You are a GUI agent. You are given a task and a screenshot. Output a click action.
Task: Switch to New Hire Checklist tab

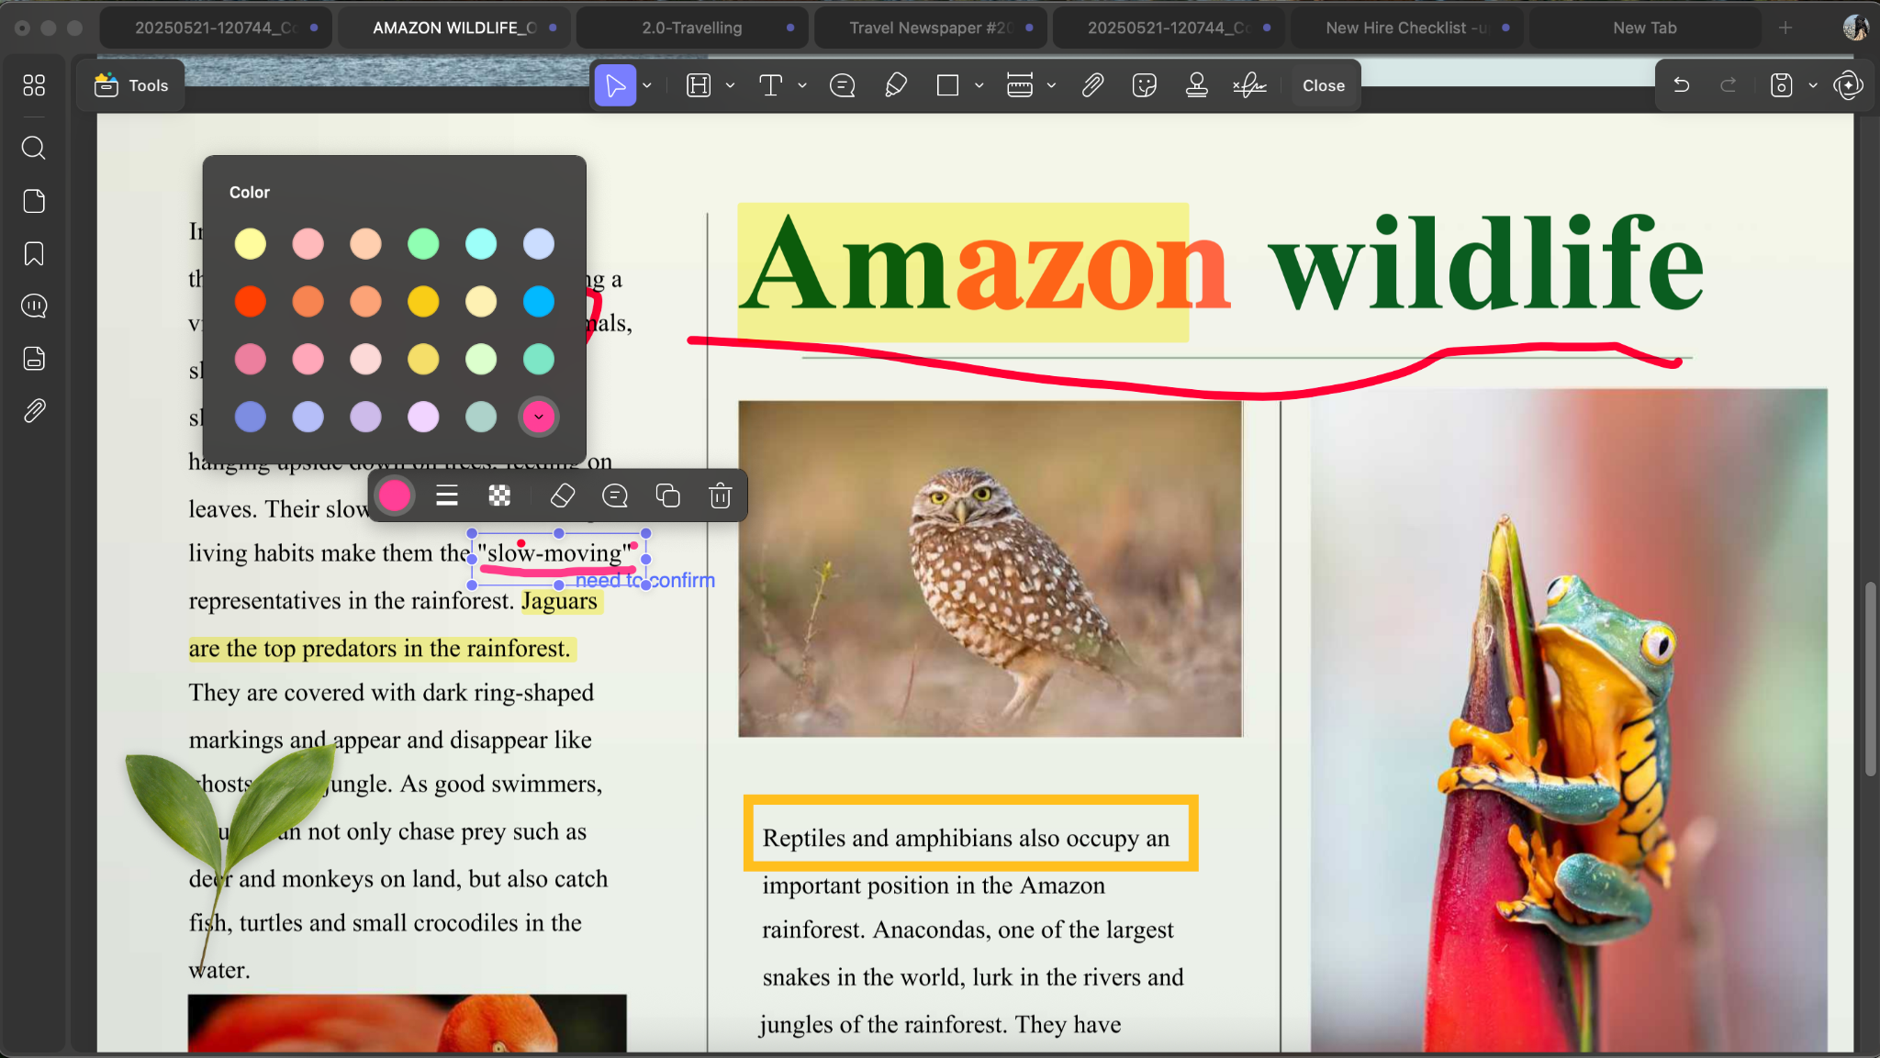tap(1405, 28)
